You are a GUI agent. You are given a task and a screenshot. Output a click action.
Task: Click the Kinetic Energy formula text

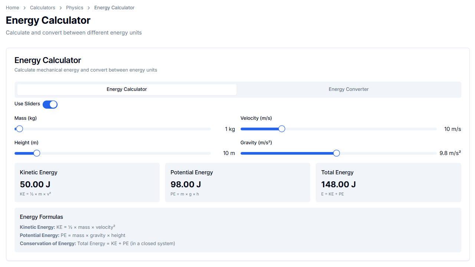[67, 227]
